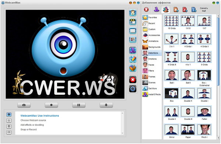
Task: Apply the Pinch I effect
Action: click(204, 130)
